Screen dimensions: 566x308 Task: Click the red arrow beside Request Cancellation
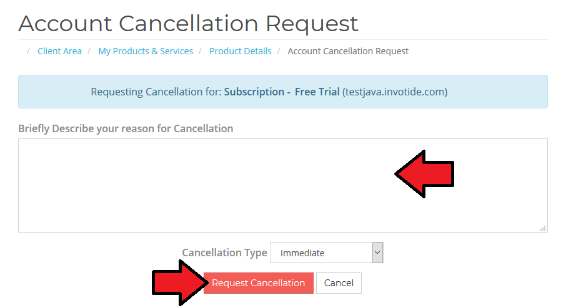177,283
